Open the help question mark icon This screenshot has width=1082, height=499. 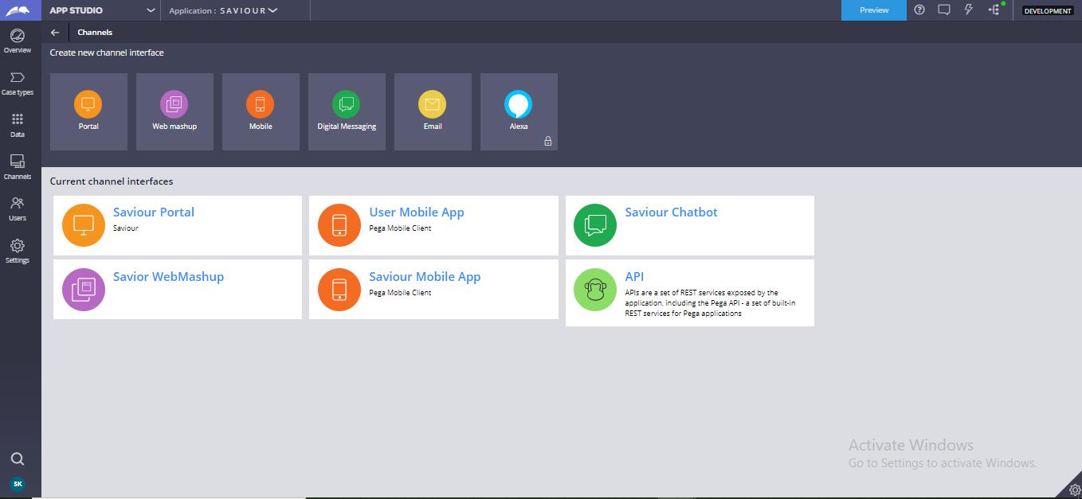tap(919, 10)
